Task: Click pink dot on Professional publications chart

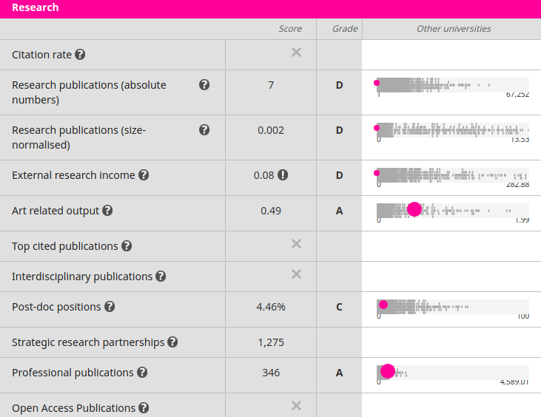Action: [387, 371]
